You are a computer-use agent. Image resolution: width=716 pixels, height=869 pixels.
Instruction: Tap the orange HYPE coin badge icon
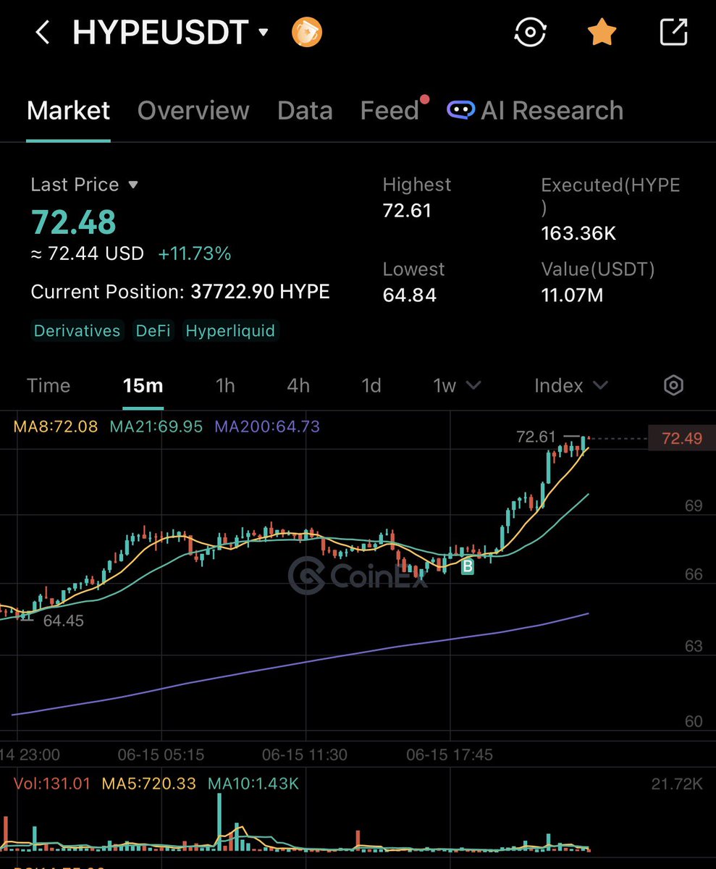coord(307,33)
